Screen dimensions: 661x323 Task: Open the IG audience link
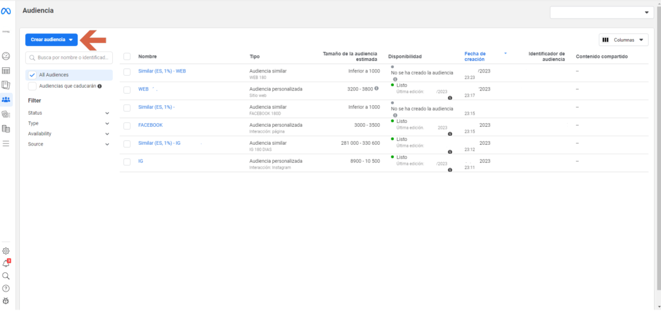[x=141, y=161]
